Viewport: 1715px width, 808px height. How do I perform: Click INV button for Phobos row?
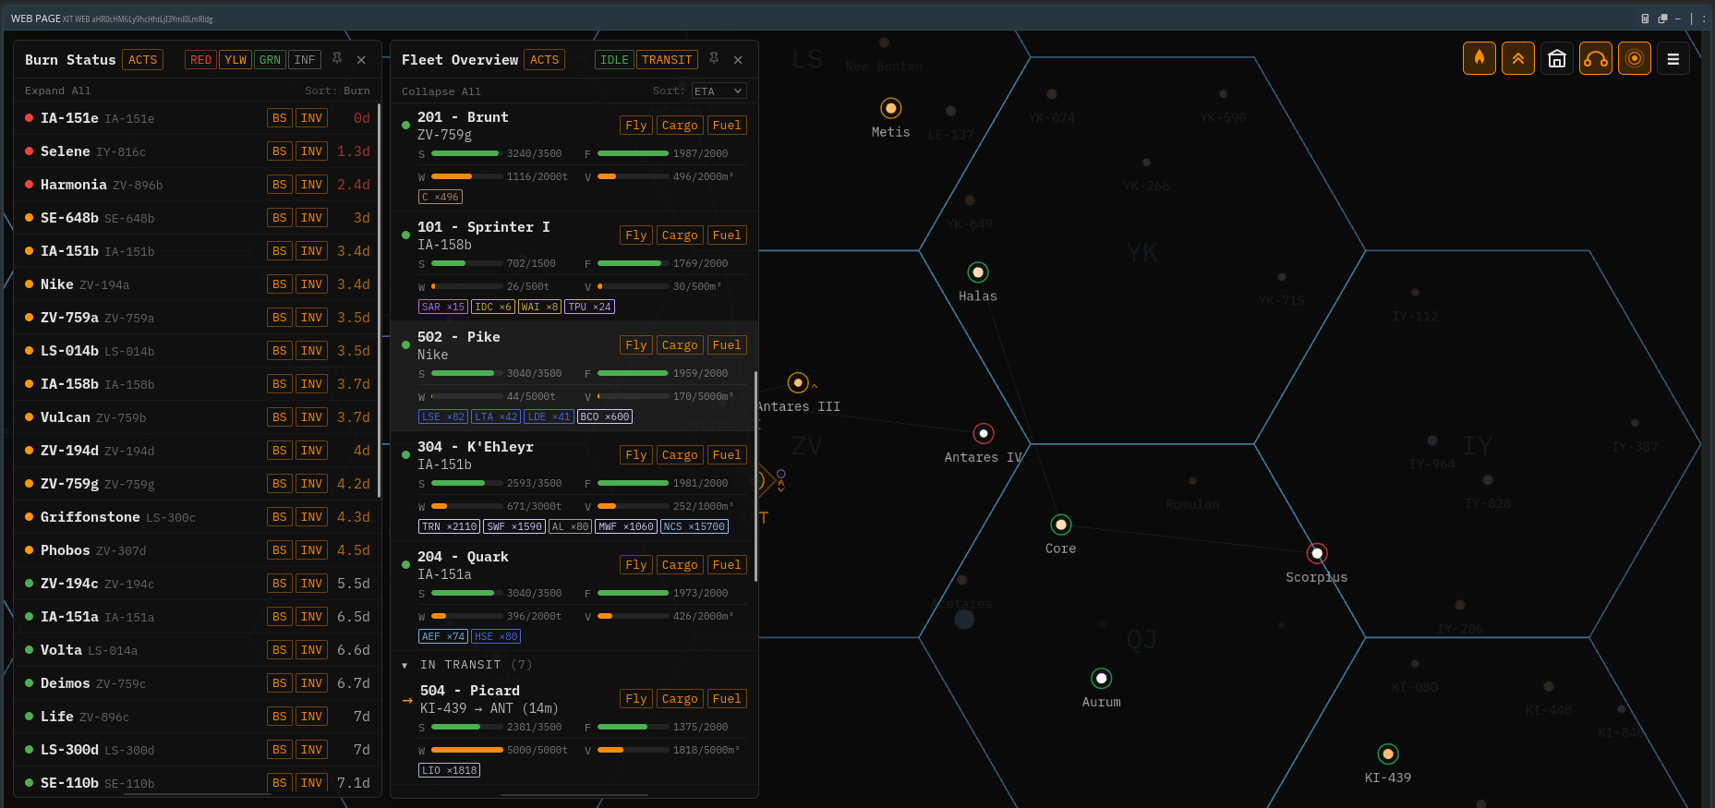point(312,550)
